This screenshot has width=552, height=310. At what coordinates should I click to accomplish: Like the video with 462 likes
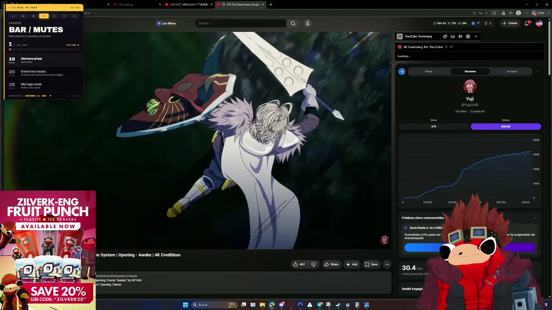[x=299, y=264]
